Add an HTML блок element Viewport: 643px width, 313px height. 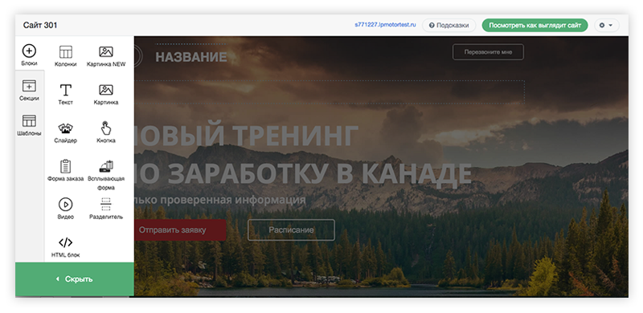pos(66,246)
